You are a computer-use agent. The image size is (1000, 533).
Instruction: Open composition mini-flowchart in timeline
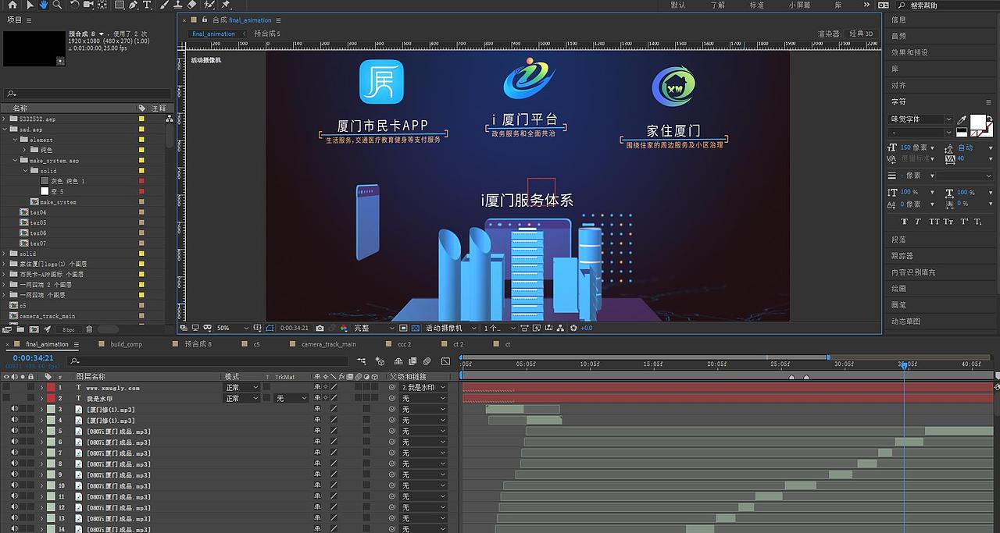(361, 361)
